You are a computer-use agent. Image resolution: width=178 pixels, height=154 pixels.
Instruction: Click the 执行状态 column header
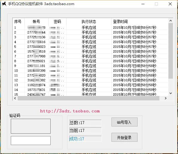[x=89, y=22]
